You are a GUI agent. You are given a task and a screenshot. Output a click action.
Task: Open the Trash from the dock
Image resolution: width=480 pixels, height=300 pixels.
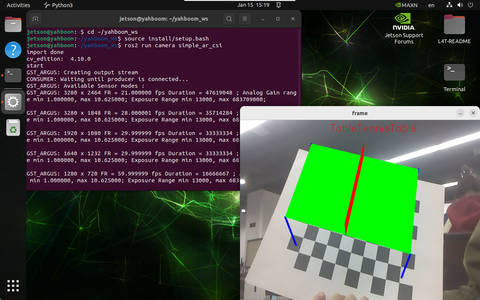(13, 127)
